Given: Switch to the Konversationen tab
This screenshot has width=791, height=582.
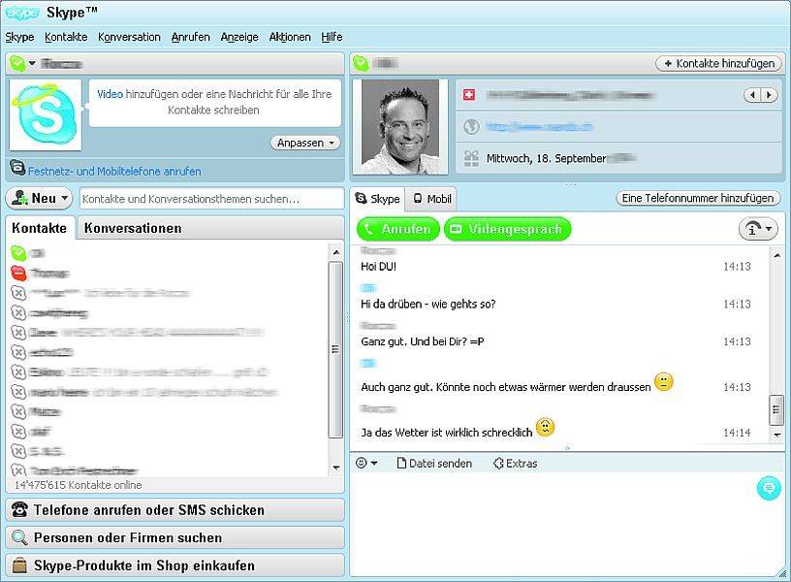Looking at the screenshot, I should [133, 228].
